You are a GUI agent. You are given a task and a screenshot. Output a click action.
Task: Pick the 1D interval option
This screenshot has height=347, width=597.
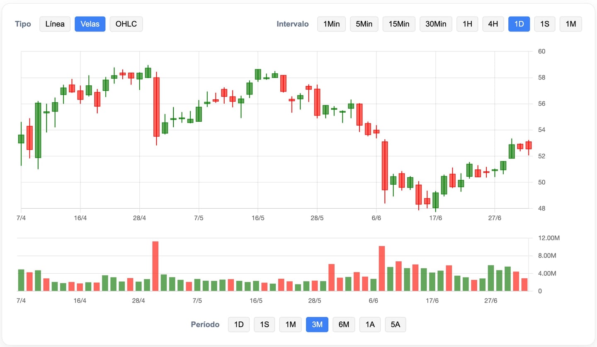click(x=519, y=24)
